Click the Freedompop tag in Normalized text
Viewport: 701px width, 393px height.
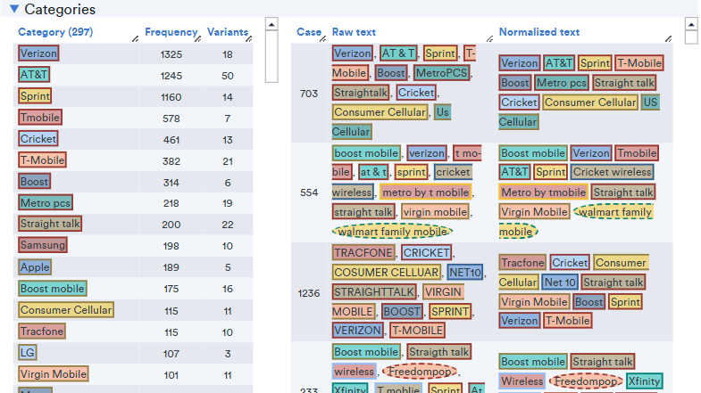pyautogui.click(x=586, y=381)
